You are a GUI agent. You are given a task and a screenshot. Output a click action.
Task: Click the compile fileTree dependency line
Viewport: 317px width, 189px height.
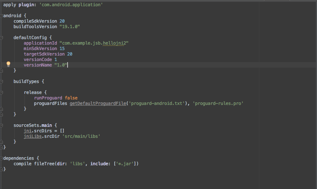76,164
